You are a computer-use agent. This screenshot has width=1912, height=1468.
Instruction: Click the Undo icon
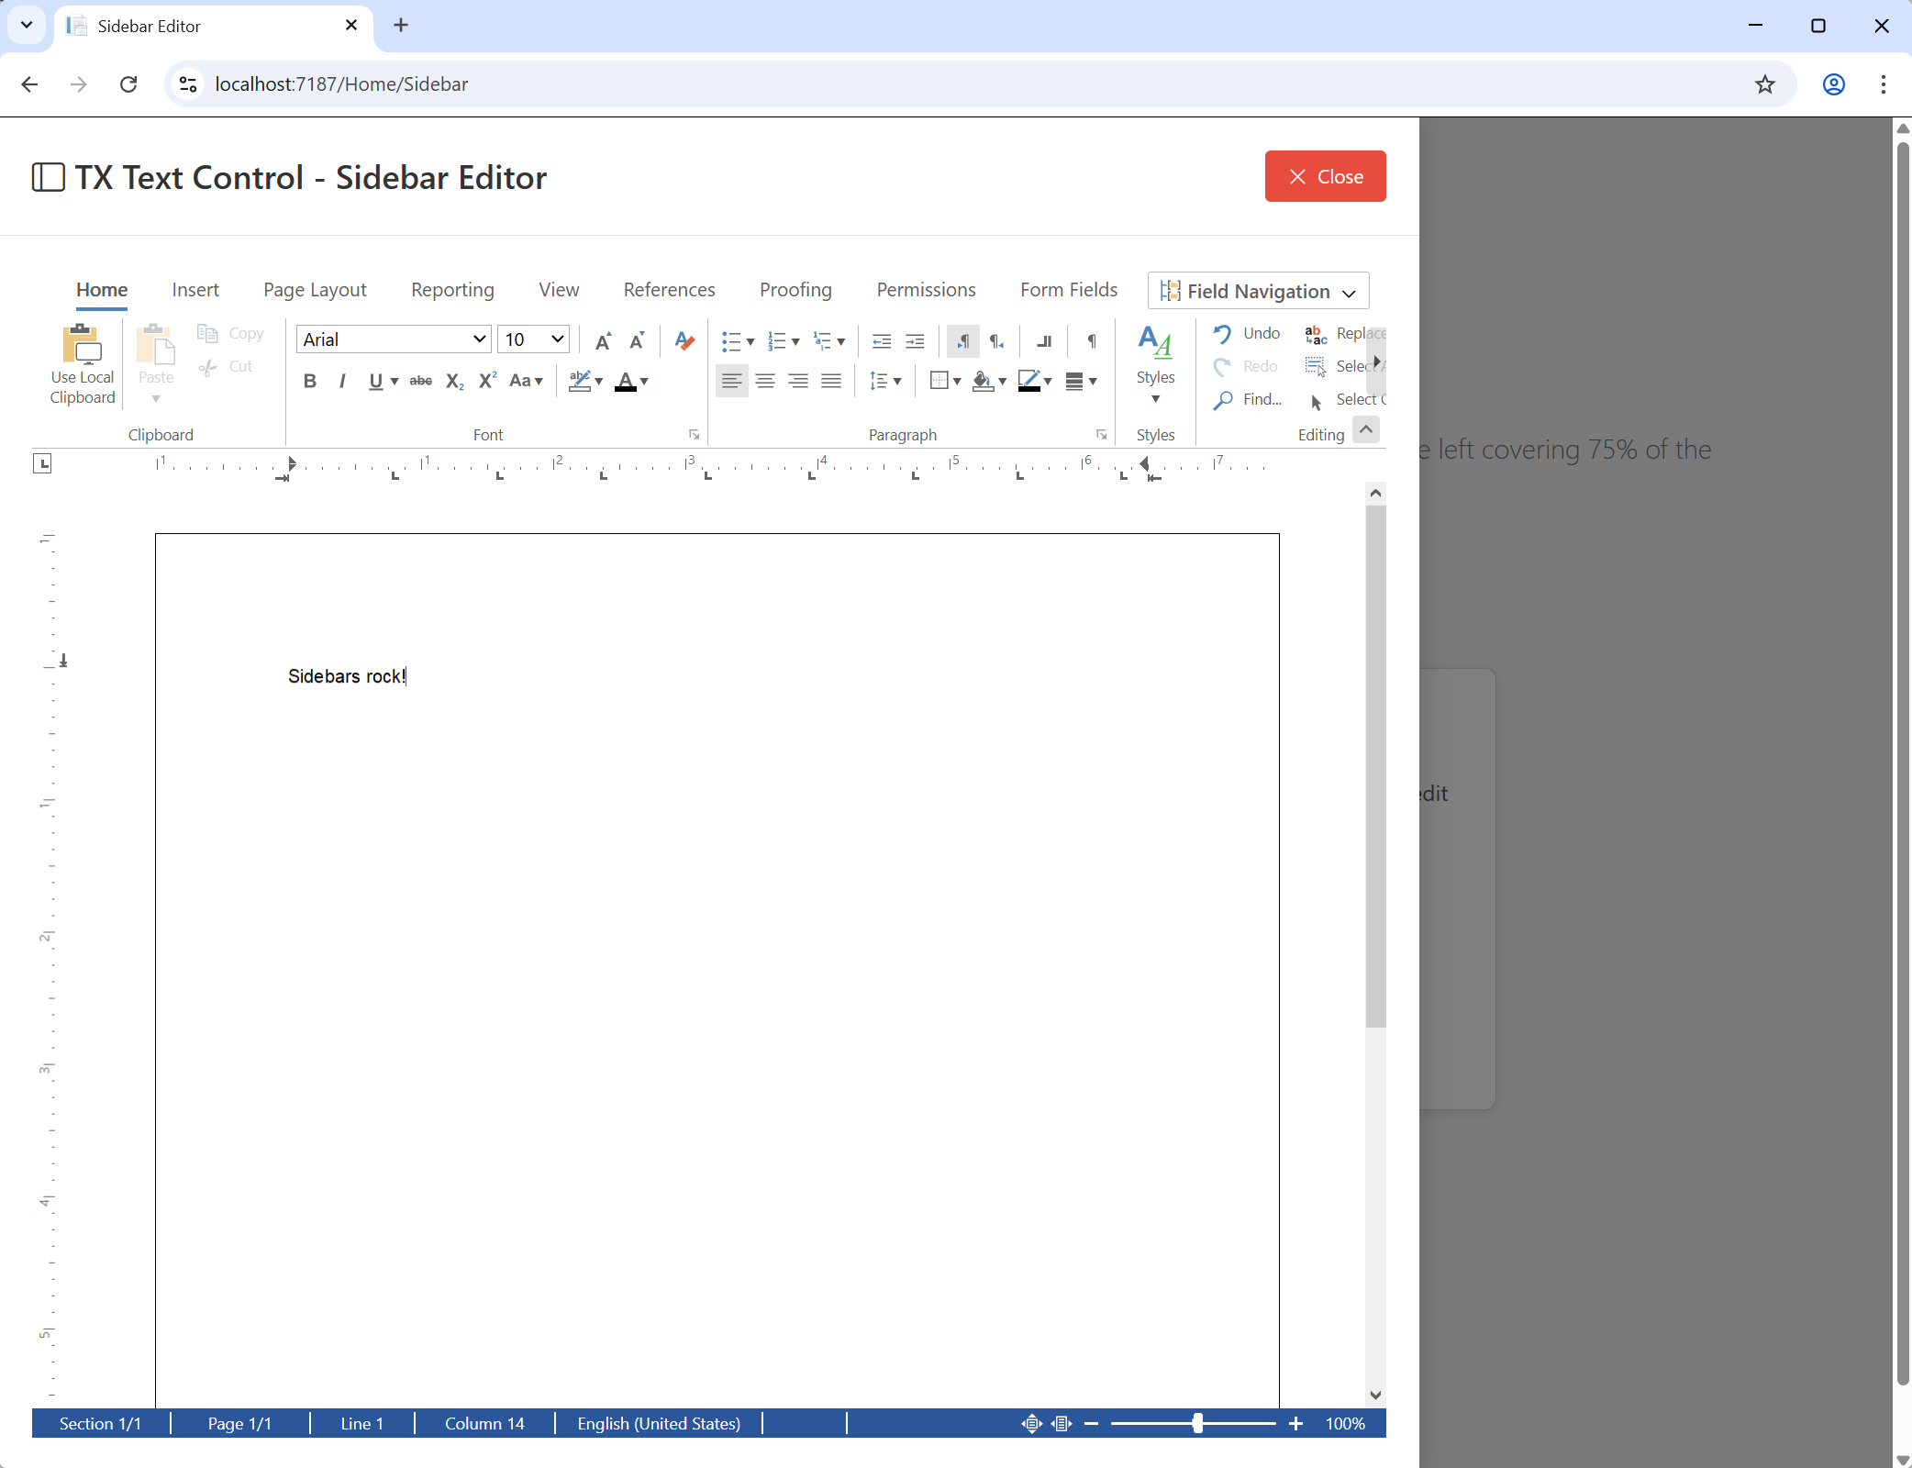click(x=1223, y=334)
